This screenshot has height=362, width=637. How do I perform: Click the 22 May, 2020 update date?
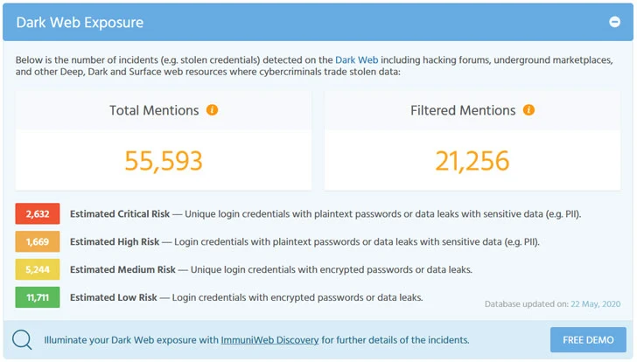[596, 304]
